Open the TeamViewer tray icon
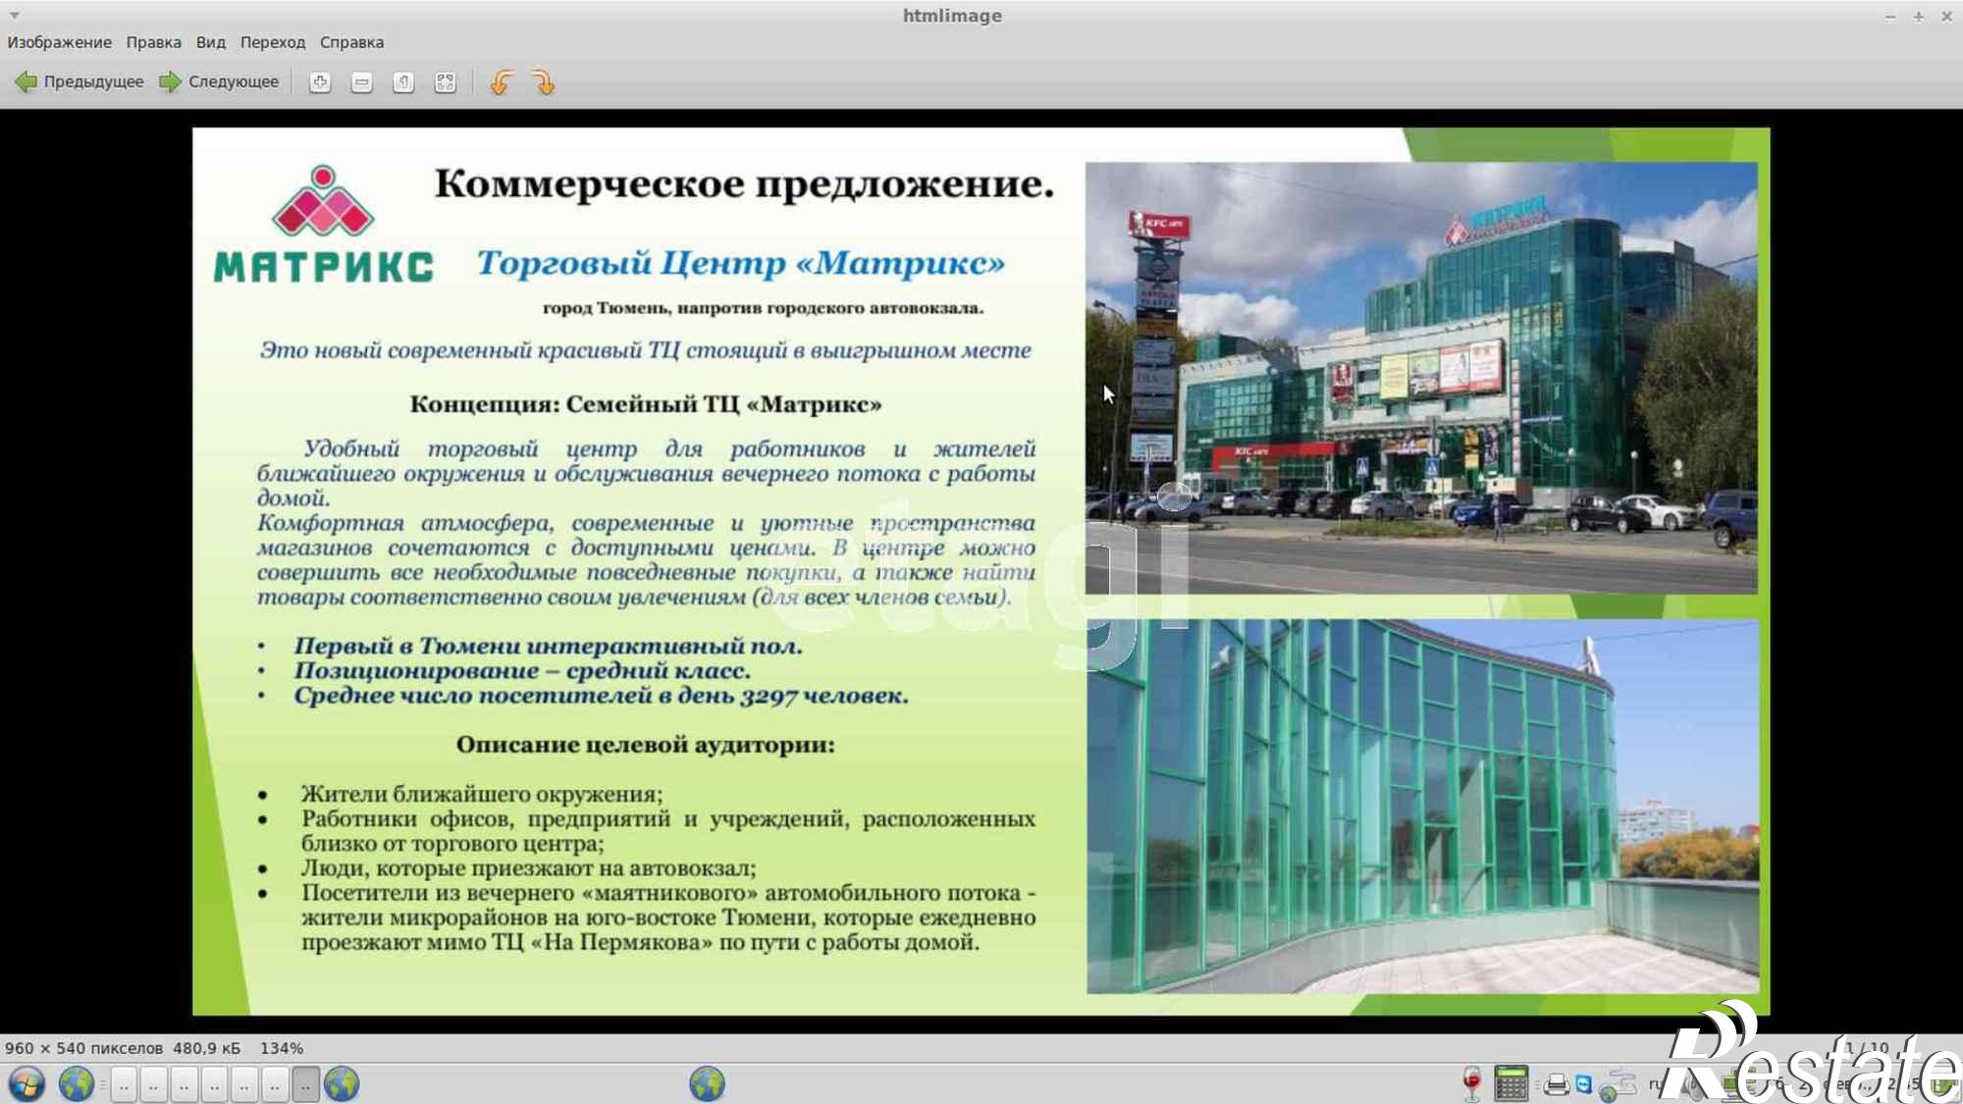1963x1104 pixels. click(x=1583, y=1084)
